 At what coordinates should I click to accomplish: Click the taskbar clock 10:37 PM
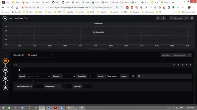[190, 108]
